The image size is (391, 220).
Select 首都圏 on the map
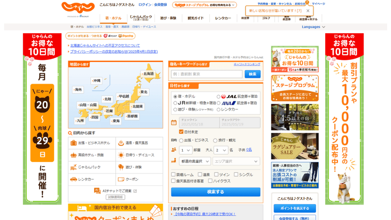click(x=132, y=116)
